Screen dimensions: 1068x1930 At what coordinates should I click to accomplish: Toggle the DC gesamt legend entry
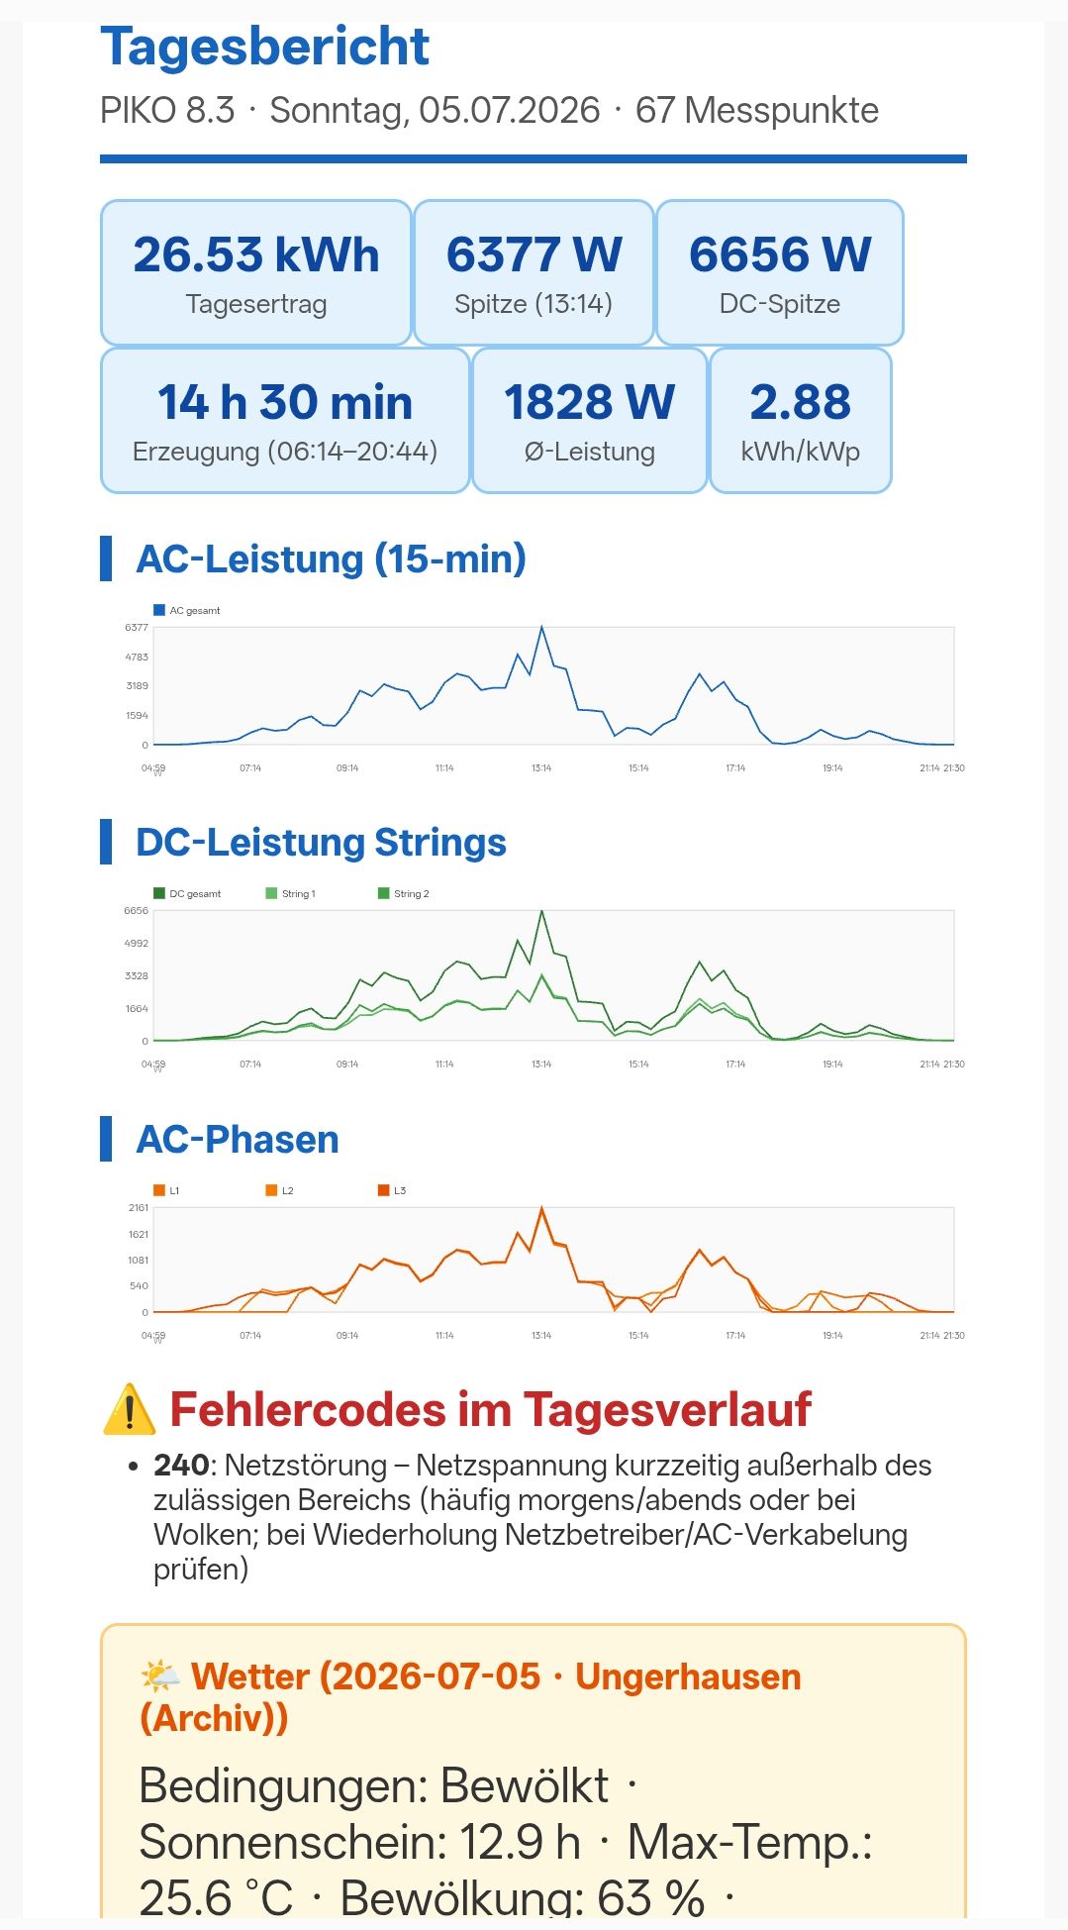tap(187, 893)
